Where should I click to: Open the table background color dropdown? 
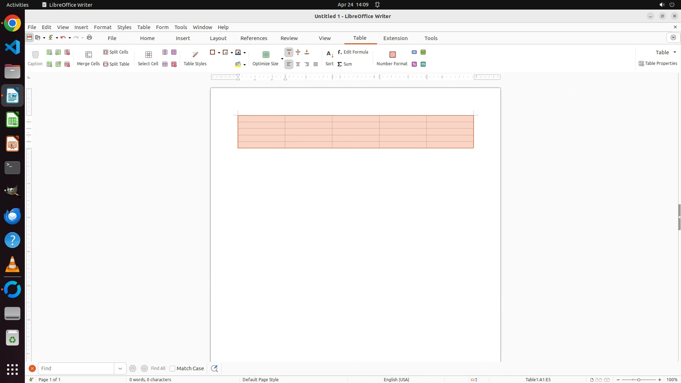(x=244, y=65)
